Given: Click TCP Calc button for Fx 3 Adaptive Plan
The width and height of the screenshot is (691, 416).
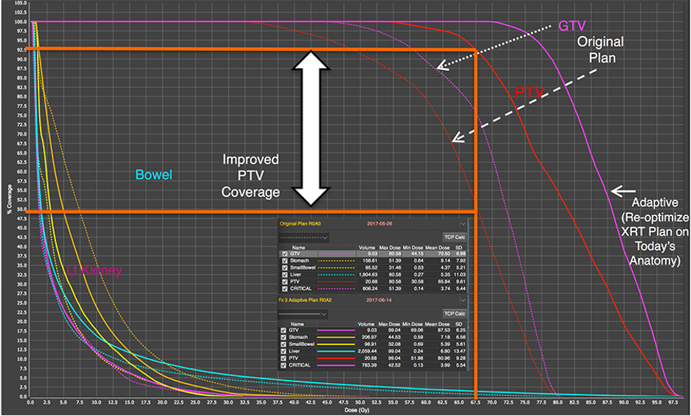Looking at the screenshot, I should pyautogui.click(x=454, y=314).
